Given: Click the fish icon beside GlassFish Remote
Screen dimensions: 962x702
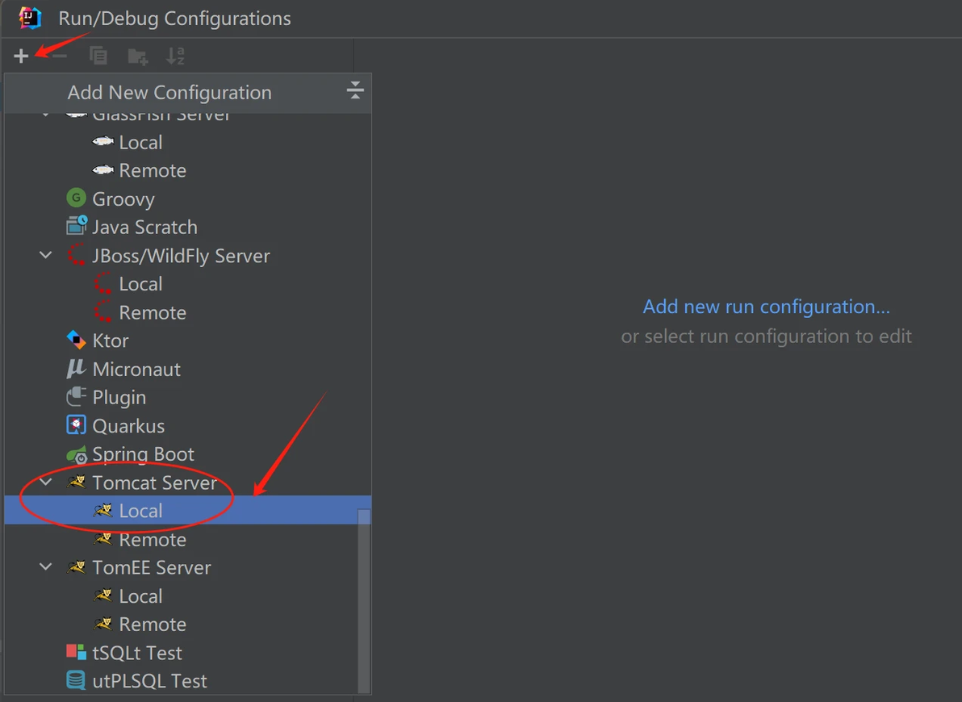Looking at the screenshot, I should click(102, 170).
